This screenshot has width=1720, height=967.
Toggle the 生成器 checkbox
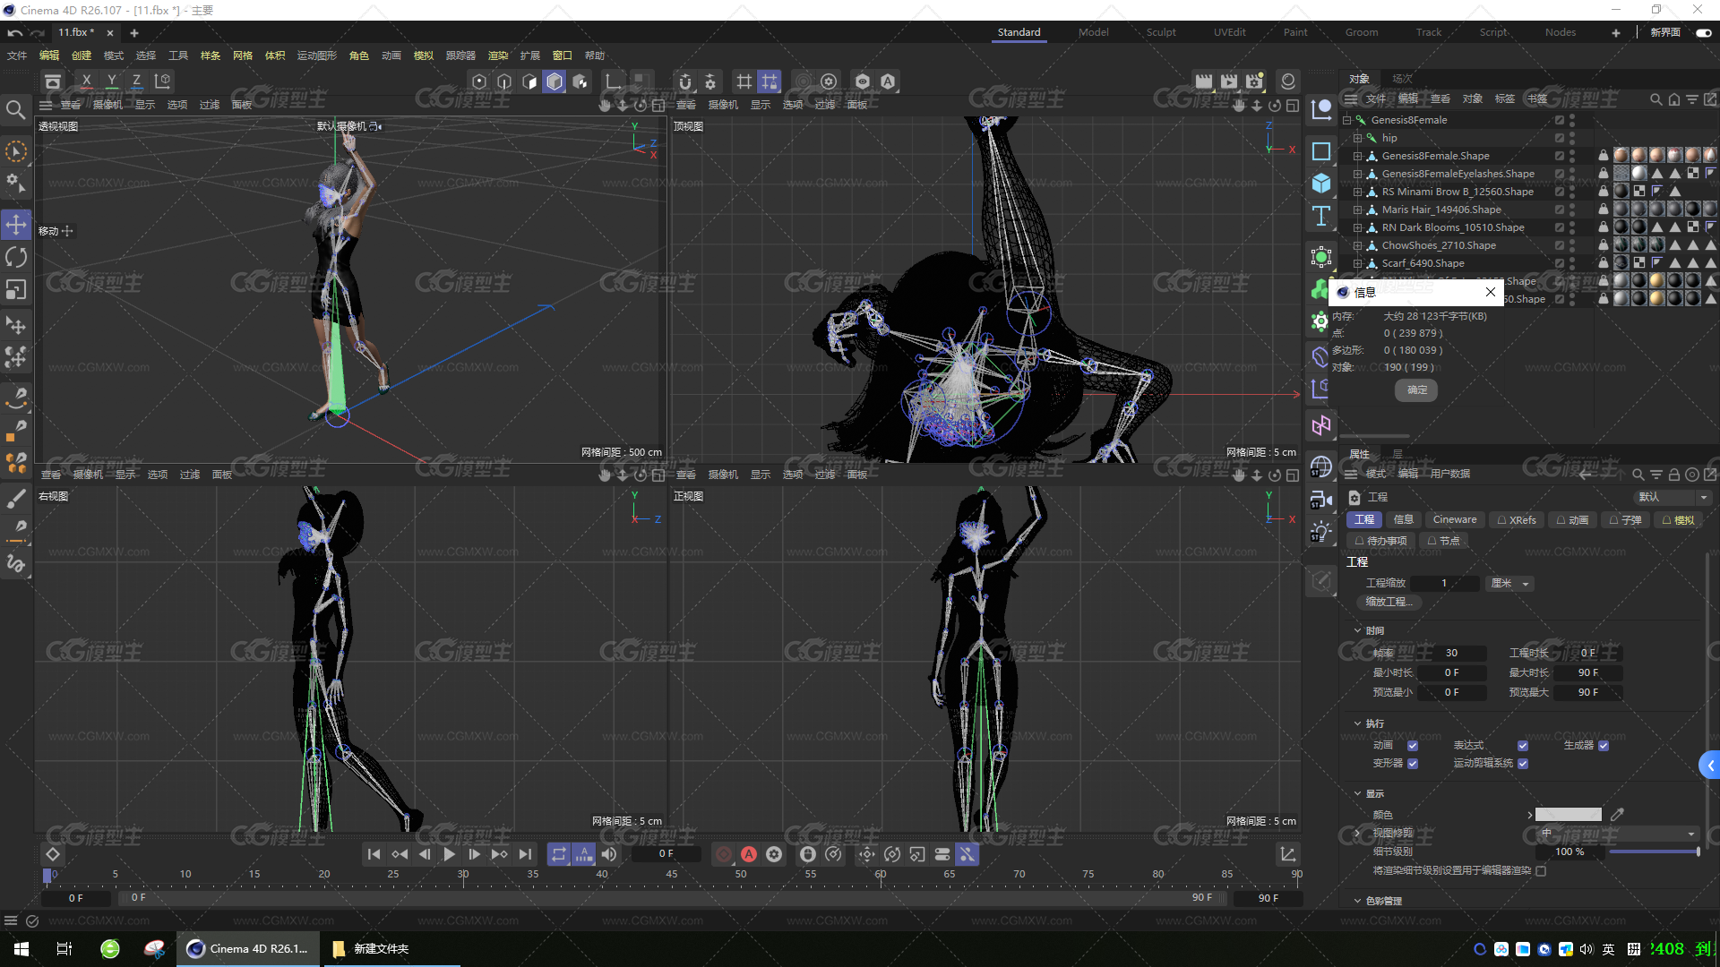[x=1604, y=746]
